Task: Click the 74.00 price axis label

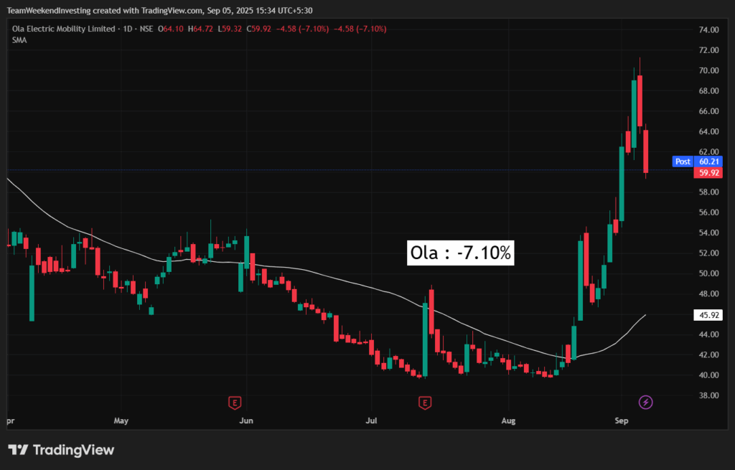Action: (x=708, y=29)
